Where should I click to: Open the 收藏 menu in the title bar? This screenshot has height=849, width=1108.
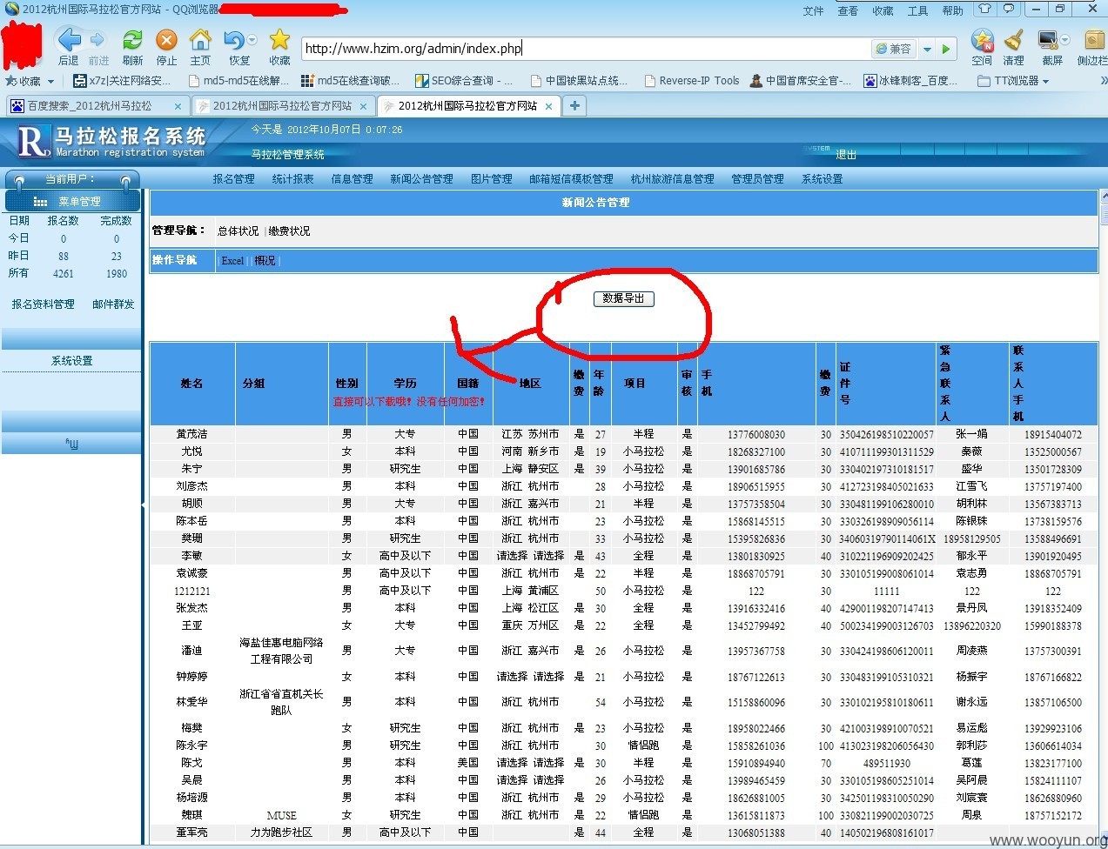click(x=883, y=10)
